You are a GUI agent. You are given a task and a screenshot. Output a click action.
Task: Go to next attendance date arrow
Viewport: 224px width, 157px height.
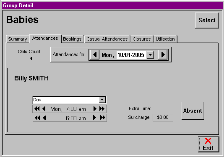163,55
